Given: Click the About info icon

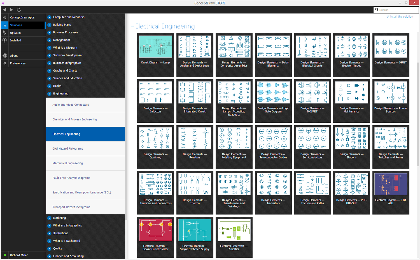Looking at the screenshot, I should coord(4,56).
